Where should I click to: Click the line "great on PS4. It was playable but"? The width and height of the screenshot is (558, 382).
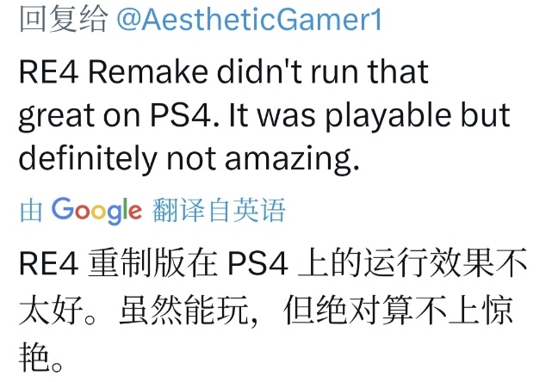tap(264, 116)
